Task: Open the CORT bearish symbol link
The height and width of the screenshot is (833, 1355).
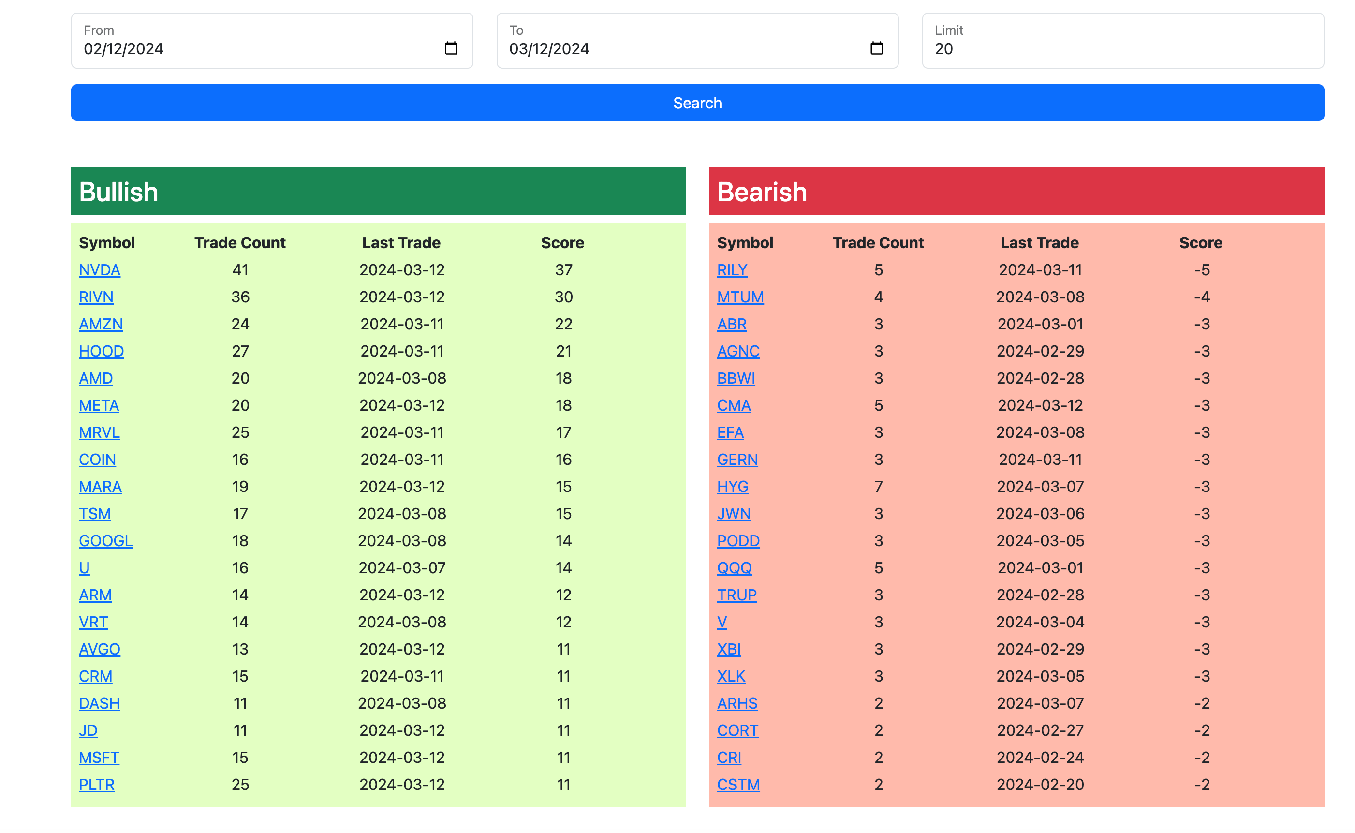Action: pos(738,730)
